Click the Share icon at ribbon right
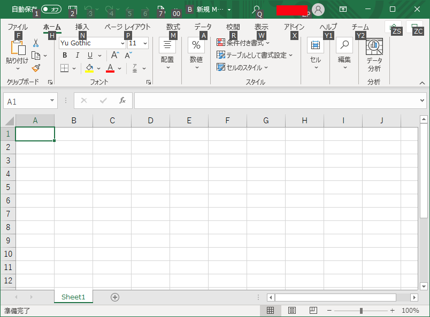The height and width of the screenshot is (317, 430). [x=393, y=27]
